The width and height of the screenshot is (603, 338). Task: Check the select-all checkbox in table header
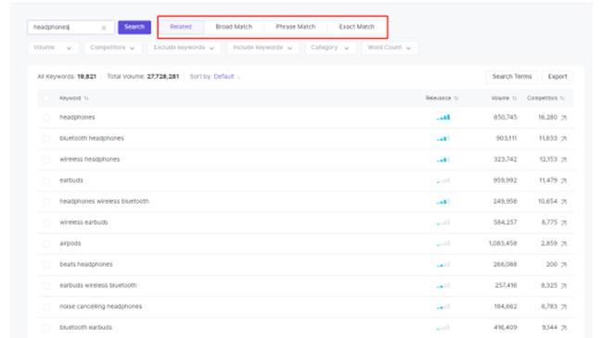46,98
